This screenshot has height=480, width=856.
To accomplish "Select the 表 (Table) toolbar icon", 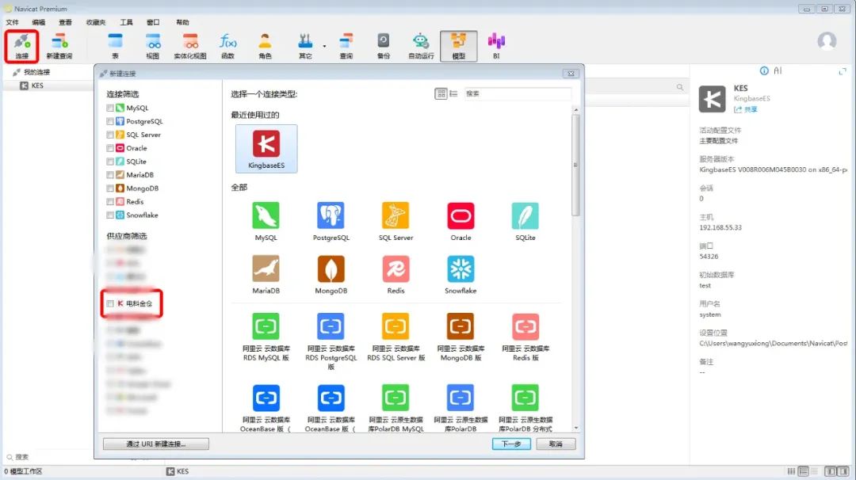I will (x=115, y=46).
